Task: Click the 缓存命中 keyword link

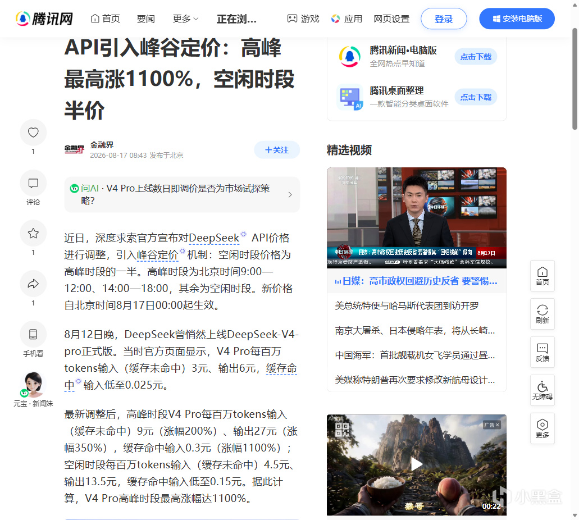Action: pyautogui.click(x=281, y=368)
